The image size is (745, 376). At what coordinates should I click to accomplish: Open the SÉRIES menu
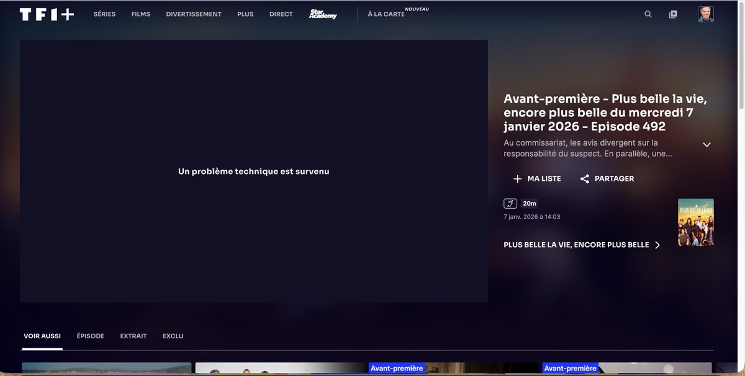(104, 14)
